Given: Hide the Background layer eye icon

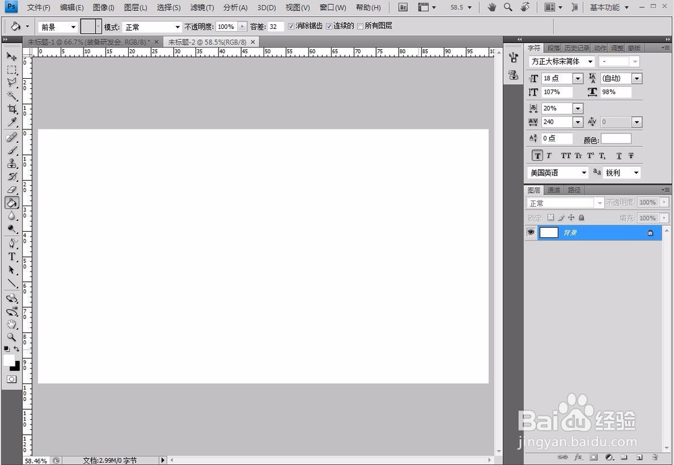Looking at the screenshot, I should point(531,232).
